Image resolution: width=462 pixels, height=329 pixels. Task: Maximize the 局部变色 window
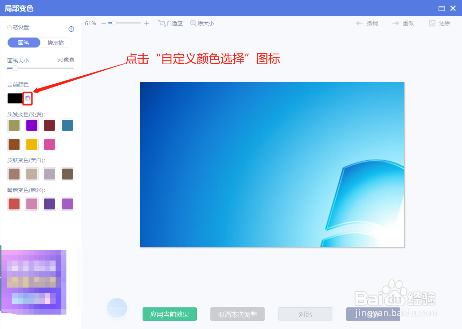[x=441, y=8]
